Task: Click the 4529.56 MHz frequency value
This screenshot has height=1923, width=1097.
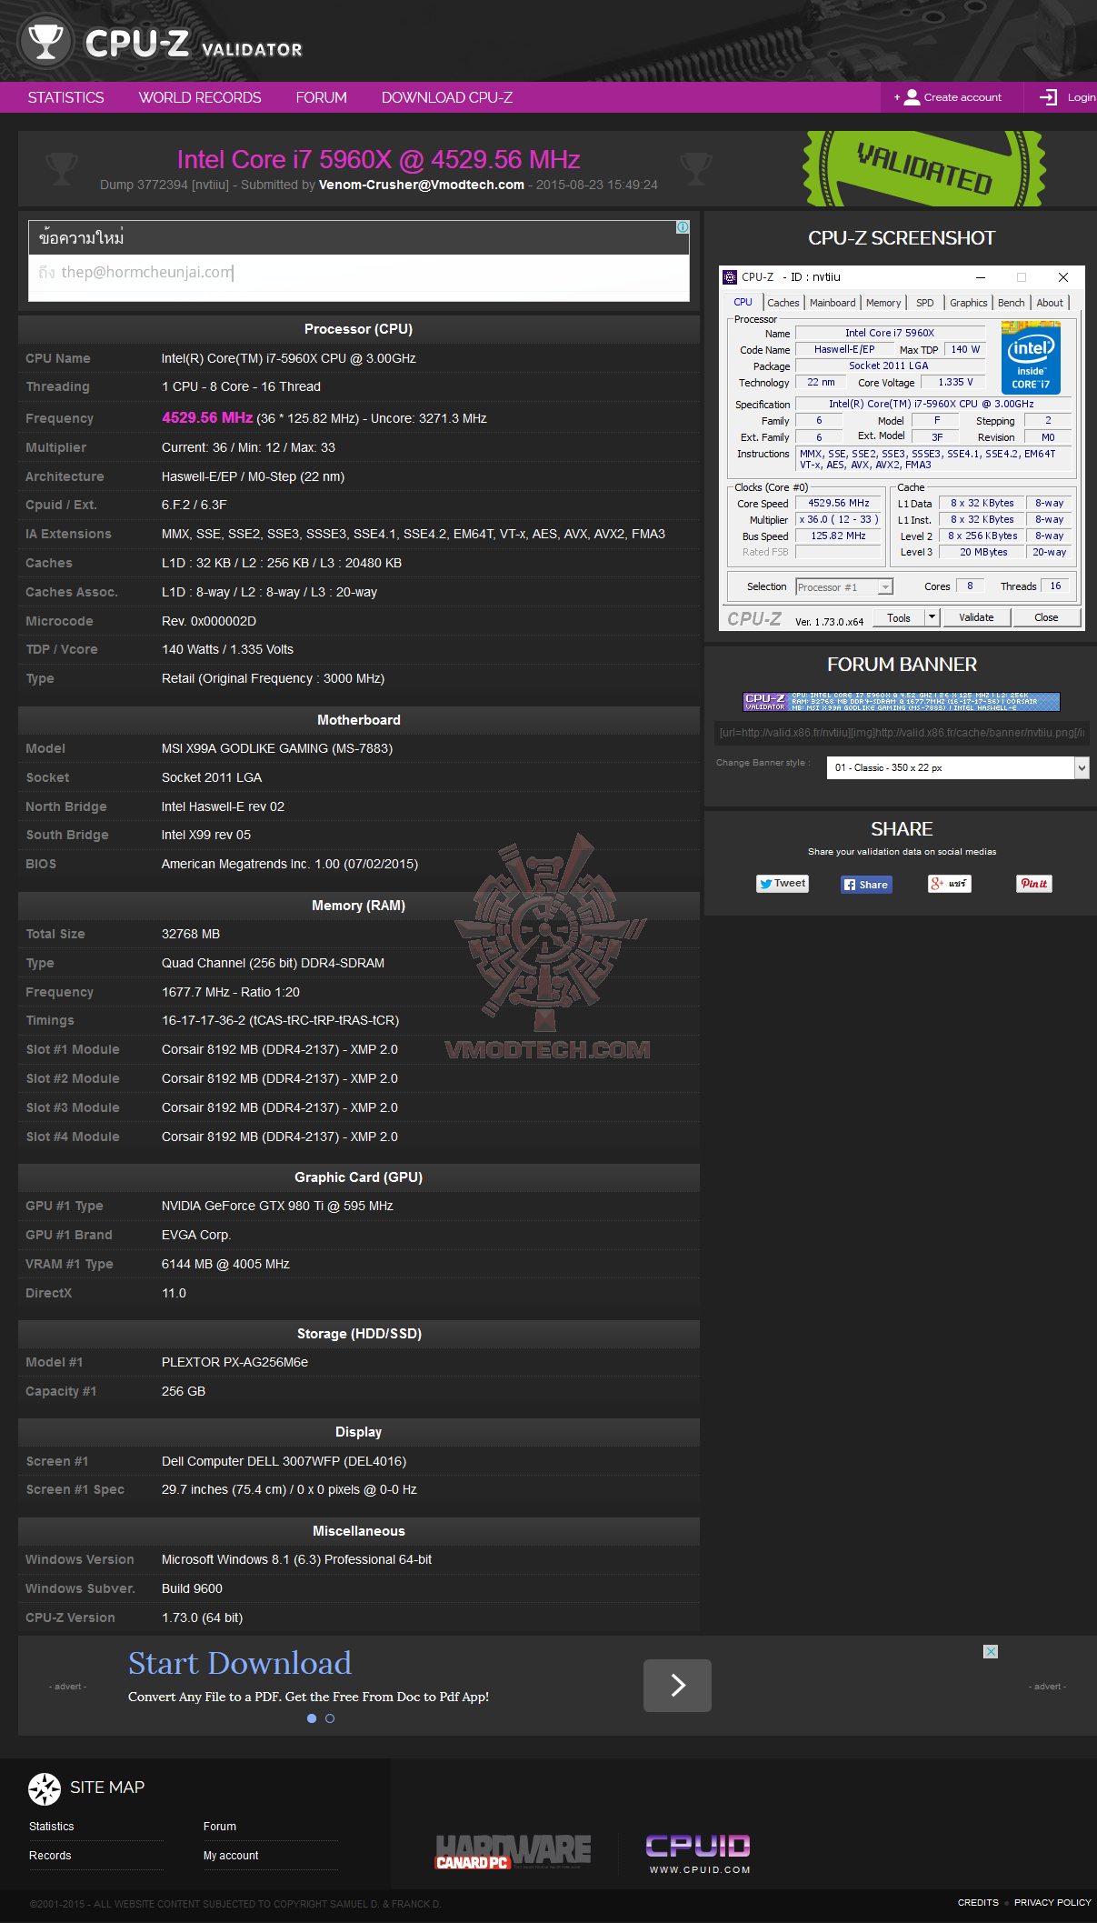Action: pyautogui.click(x=207, y=417)
